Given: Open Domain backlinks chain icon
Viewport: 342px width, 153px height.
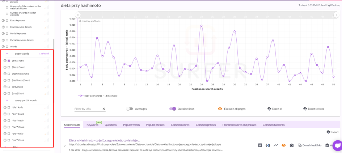Looking at the screenshot, I should pos(299,145).
